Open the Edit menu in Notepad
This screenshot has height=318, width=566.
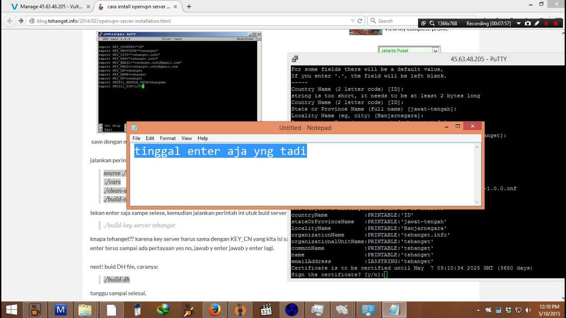click(150, 138)
